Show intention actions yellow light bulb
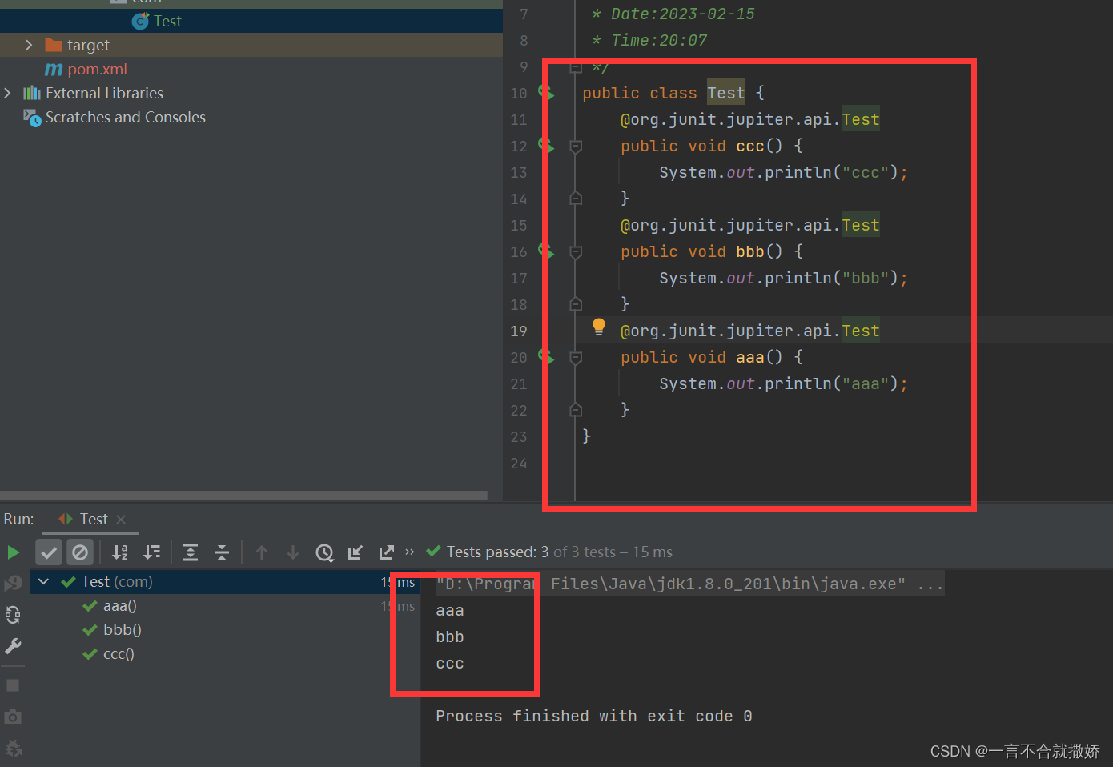This screenshot has height=767, width=1113. 598,326
